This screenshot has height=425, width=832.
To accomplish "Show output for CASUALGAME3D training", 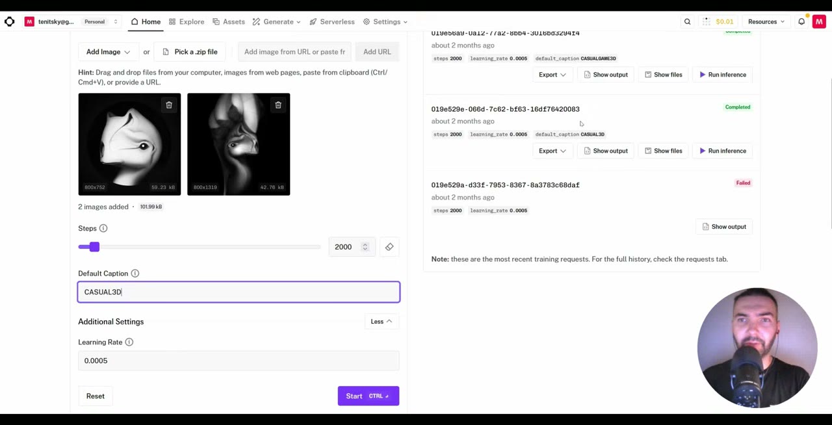I will 606,75.
